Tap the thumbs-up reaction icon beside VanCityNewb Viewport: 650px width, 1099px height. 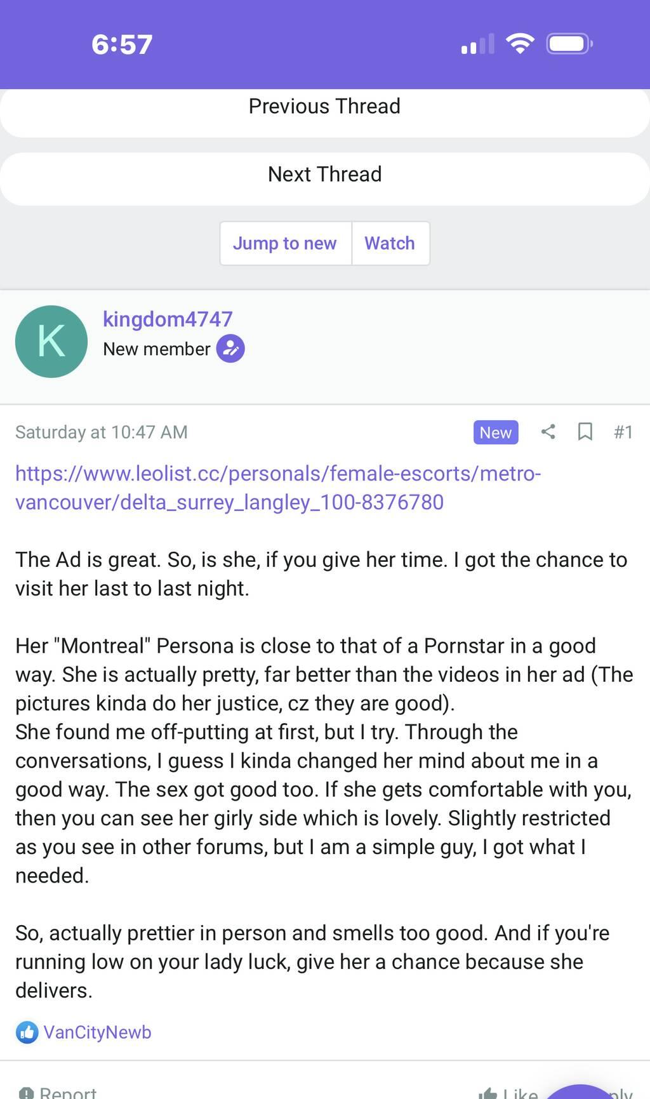click(27, 1032)
